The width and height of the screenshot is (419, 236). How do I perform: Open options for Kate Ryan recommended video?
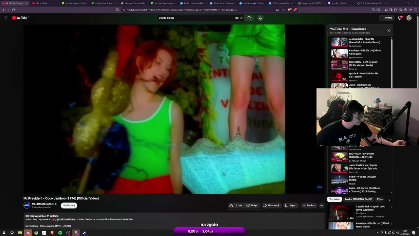[x=392, y=224]
